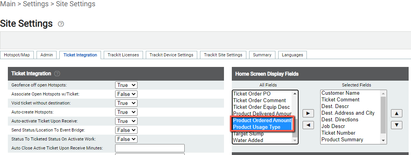Open Status To Ticketed Status dropdown
Screen dimensions: 411x155
click(x=127, y=139)
